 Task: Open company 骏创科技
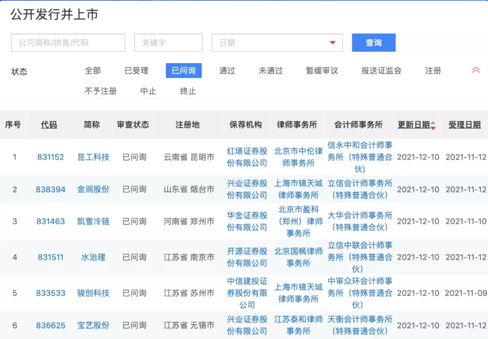pos(93,293)
